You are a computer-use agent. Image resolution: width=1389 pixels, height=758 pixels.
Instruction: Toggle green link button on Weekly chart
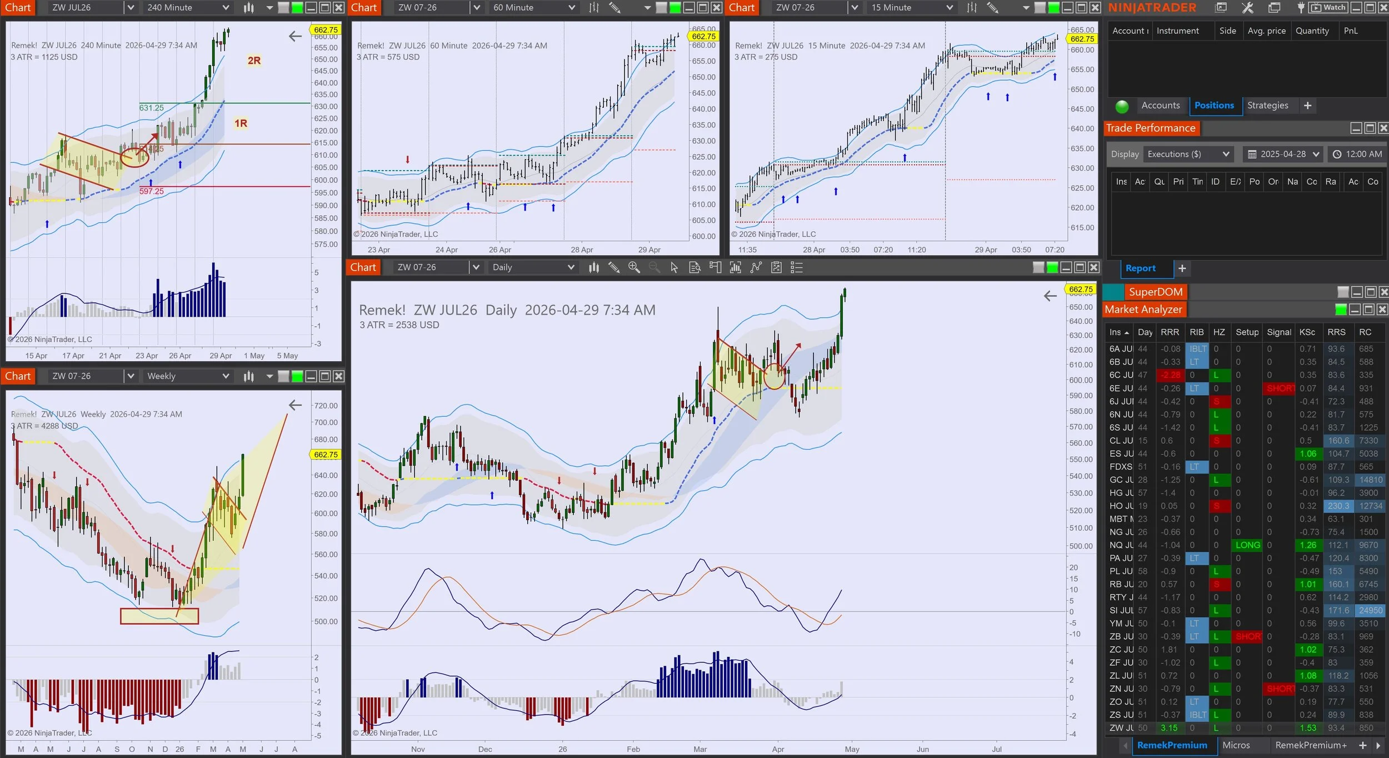(297, 376)
